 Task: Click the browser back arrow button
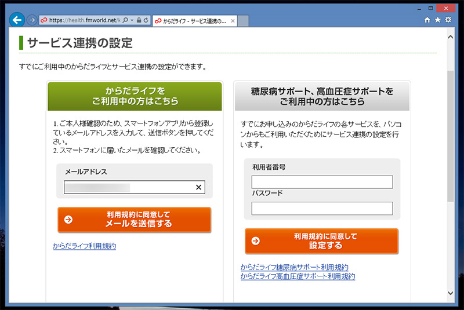point(17,20)
